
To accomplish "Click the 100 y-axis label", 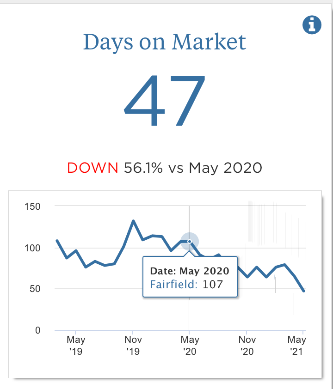I will pyautogui.click(x=32, y=248).
